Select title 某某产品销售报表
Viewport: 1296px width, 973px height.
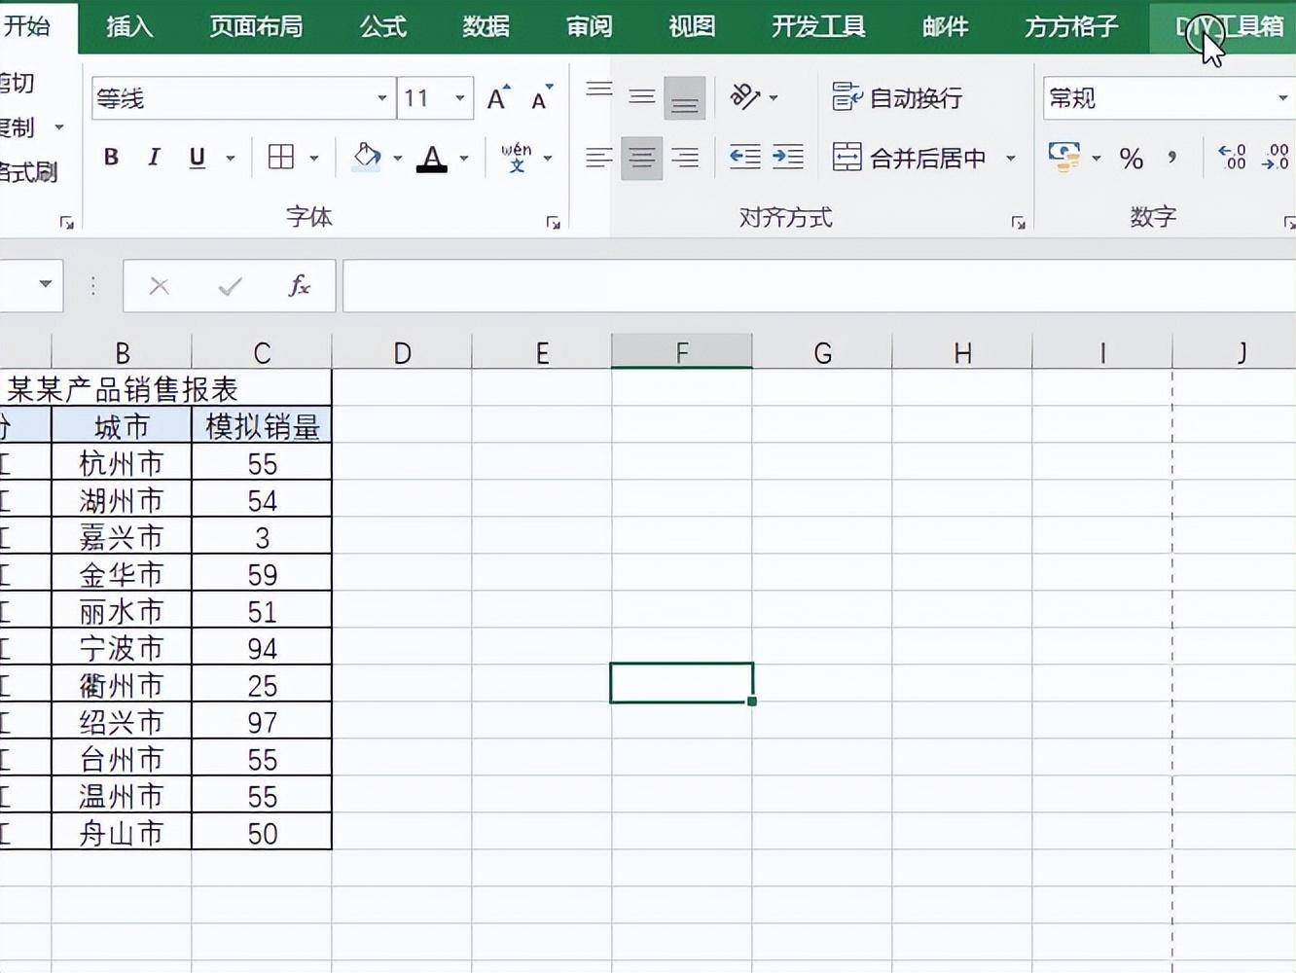pos(123,389)
